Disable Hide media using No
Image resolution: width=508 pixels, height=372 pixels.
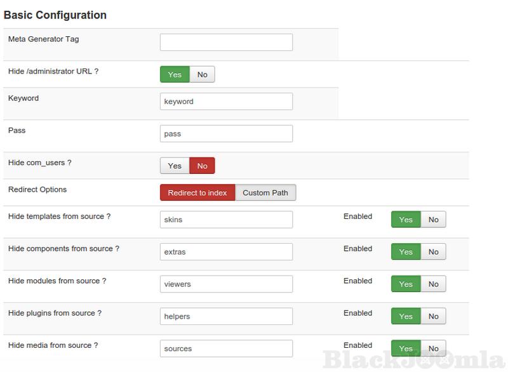(x=433, y=349)
